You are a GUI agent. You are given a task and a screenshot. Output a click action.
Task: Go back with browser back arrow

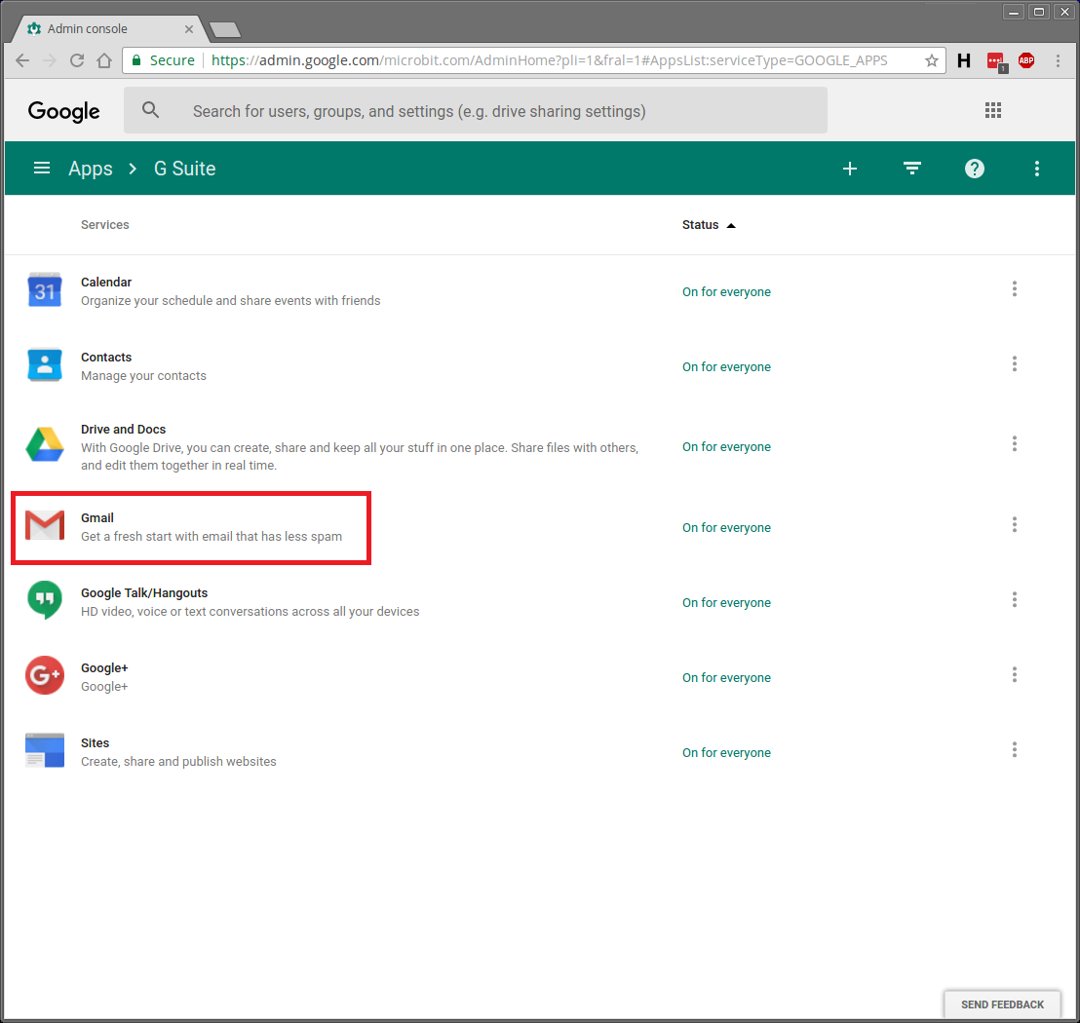(22, 60)
